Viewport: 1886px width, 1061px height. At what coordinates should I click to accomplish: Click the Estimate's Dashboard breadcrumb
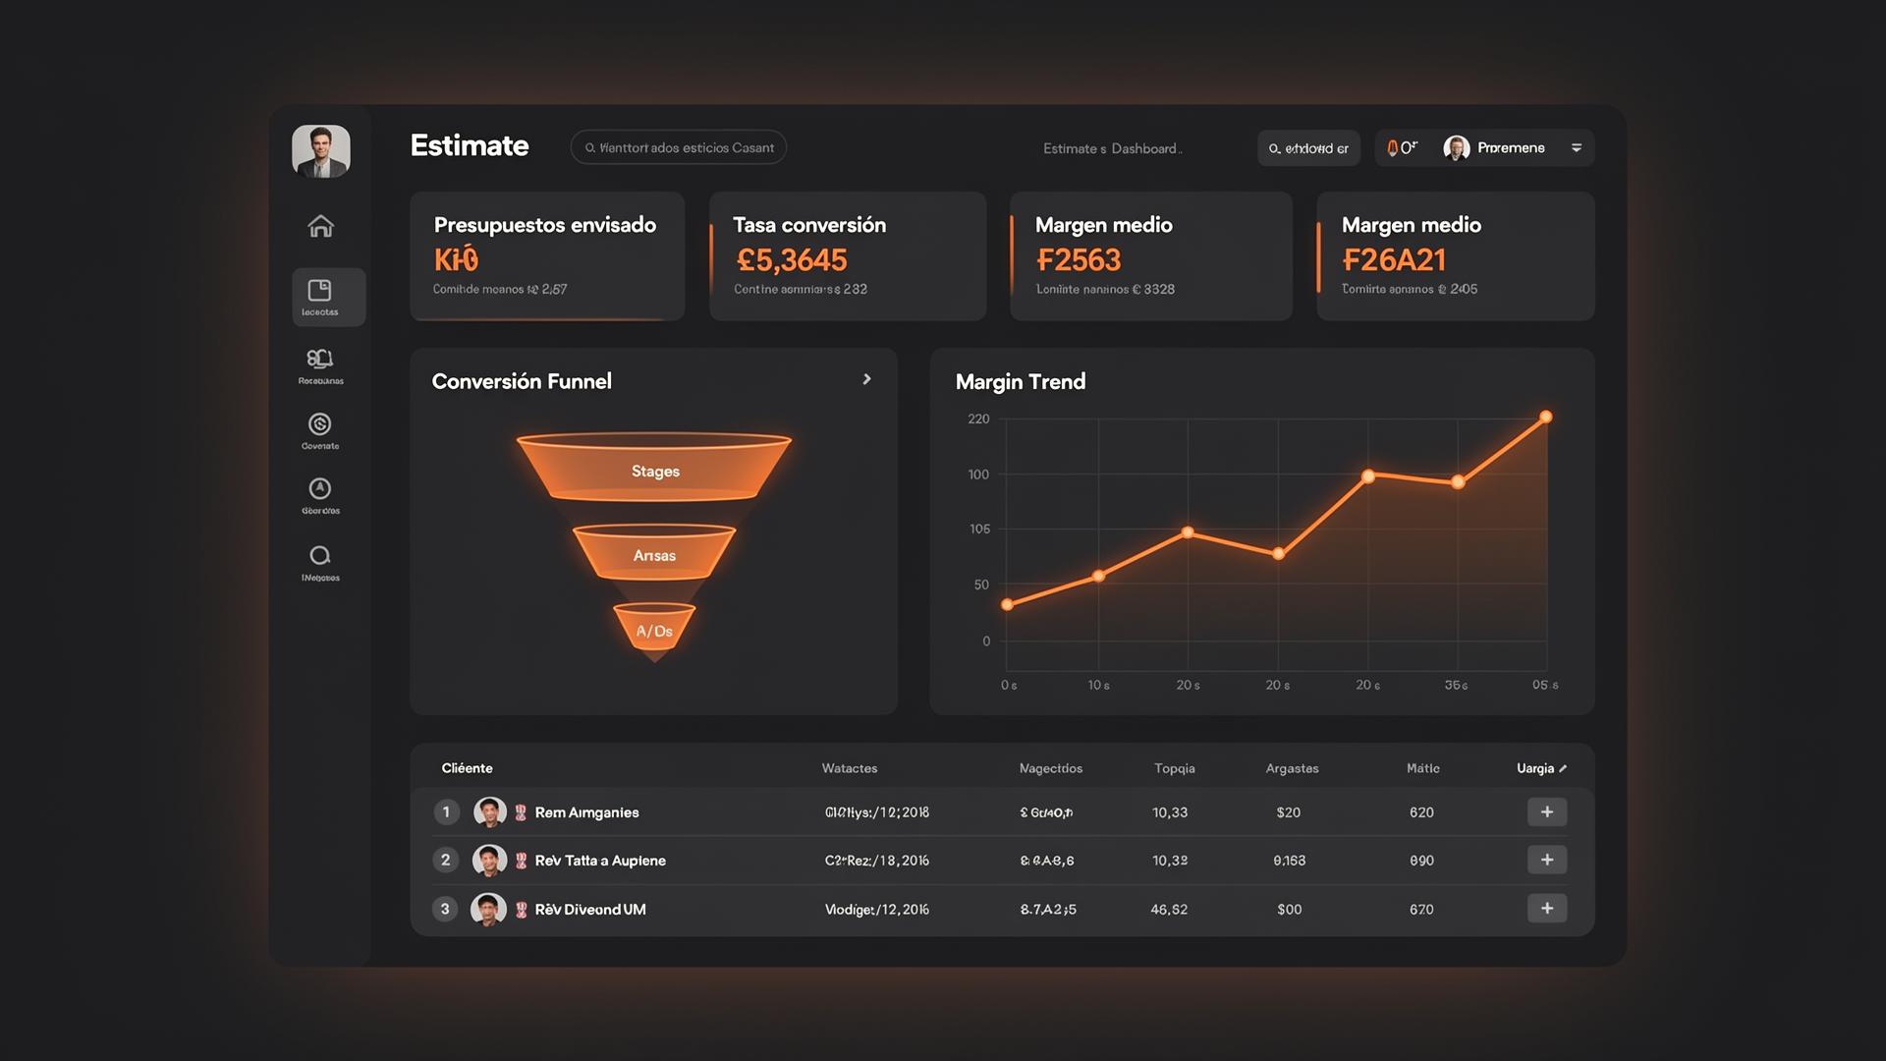tap(1112, 148)
